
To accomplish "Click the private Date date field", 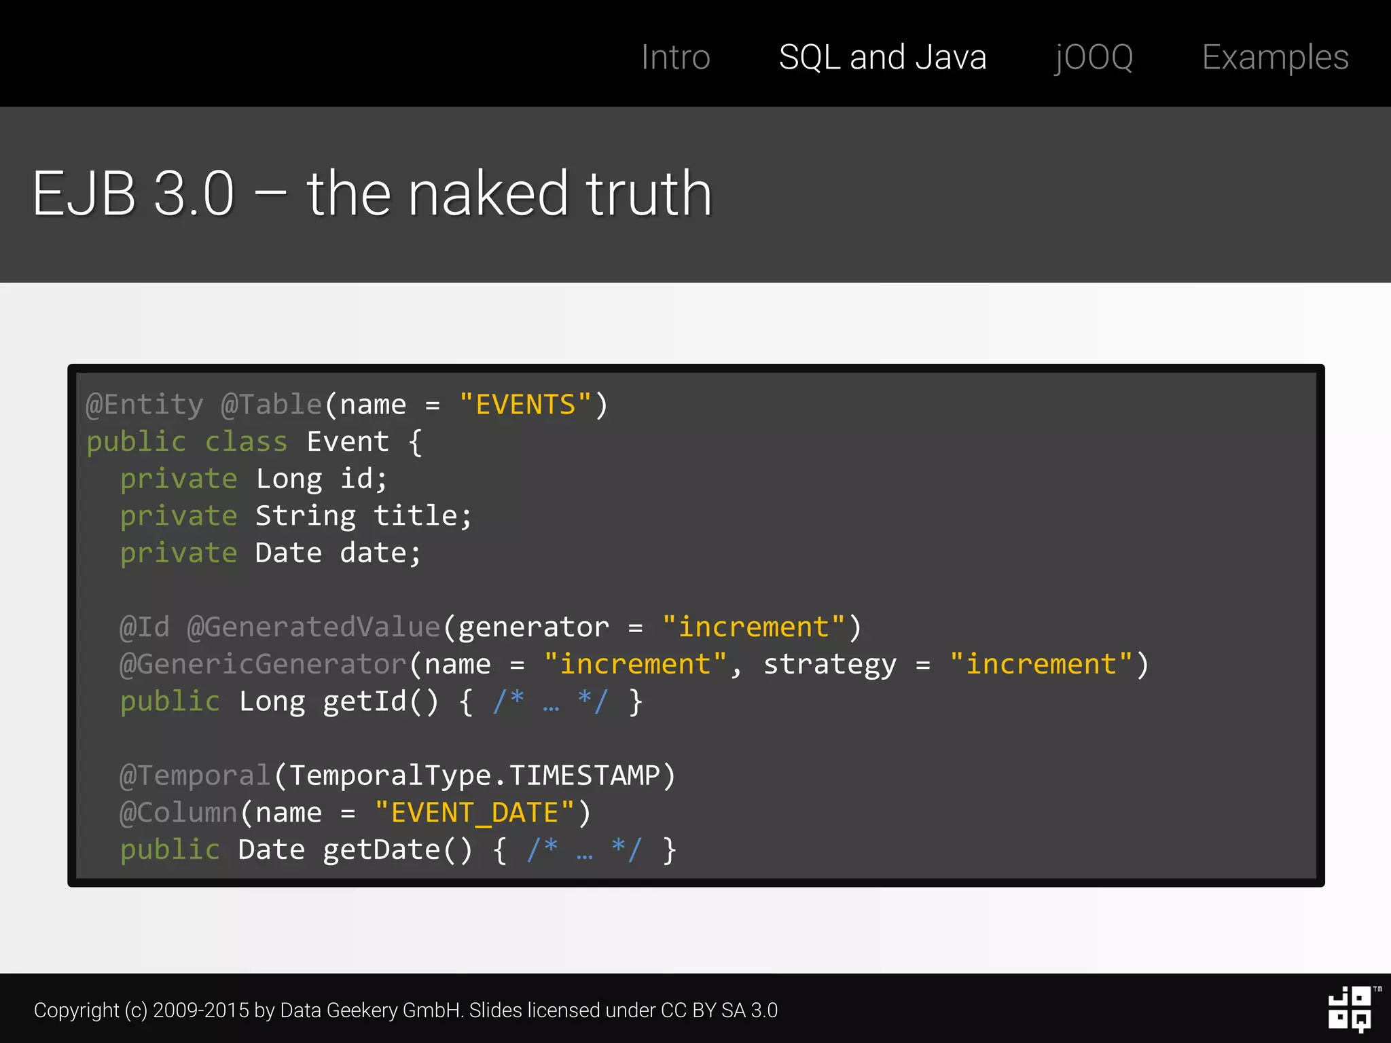I will pos(270,553).
